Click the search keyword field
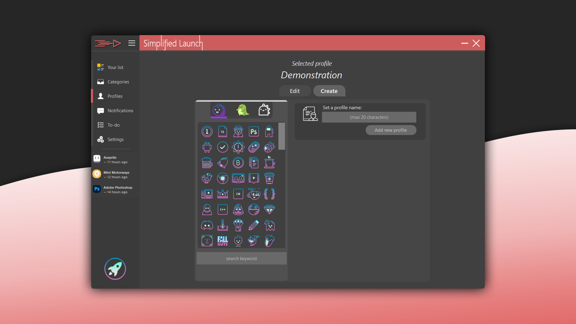576x324 pixels. coord(241,258)
